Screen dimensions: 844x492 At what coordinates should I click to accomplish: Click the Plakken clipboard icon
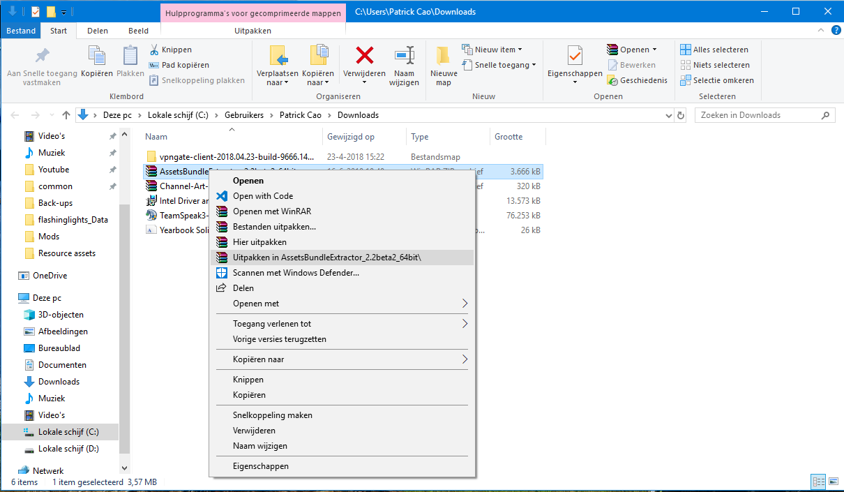pos(130,56)
